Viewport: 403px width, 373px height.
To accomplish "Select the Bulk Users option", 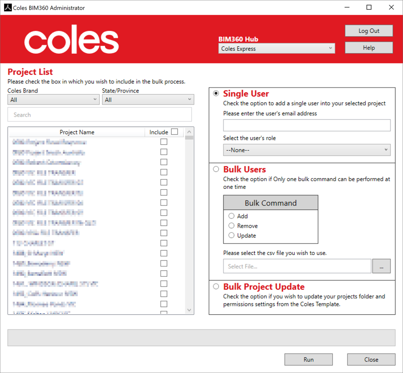I will point(216,169).
